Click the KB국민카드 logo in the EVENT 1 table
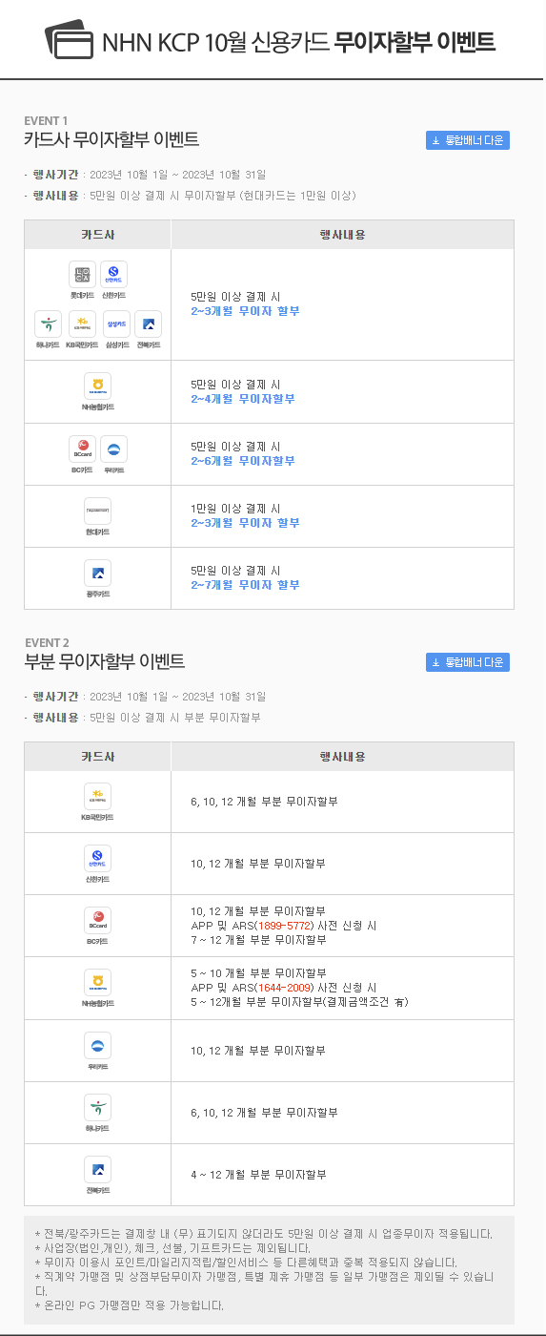This screenshot has height=1336, width=546. tap(82, 324)
